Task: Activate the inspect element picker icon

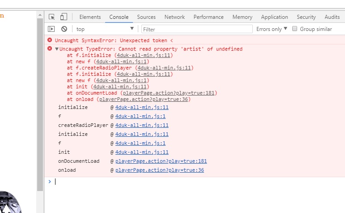Action: (x=52, y=17)
